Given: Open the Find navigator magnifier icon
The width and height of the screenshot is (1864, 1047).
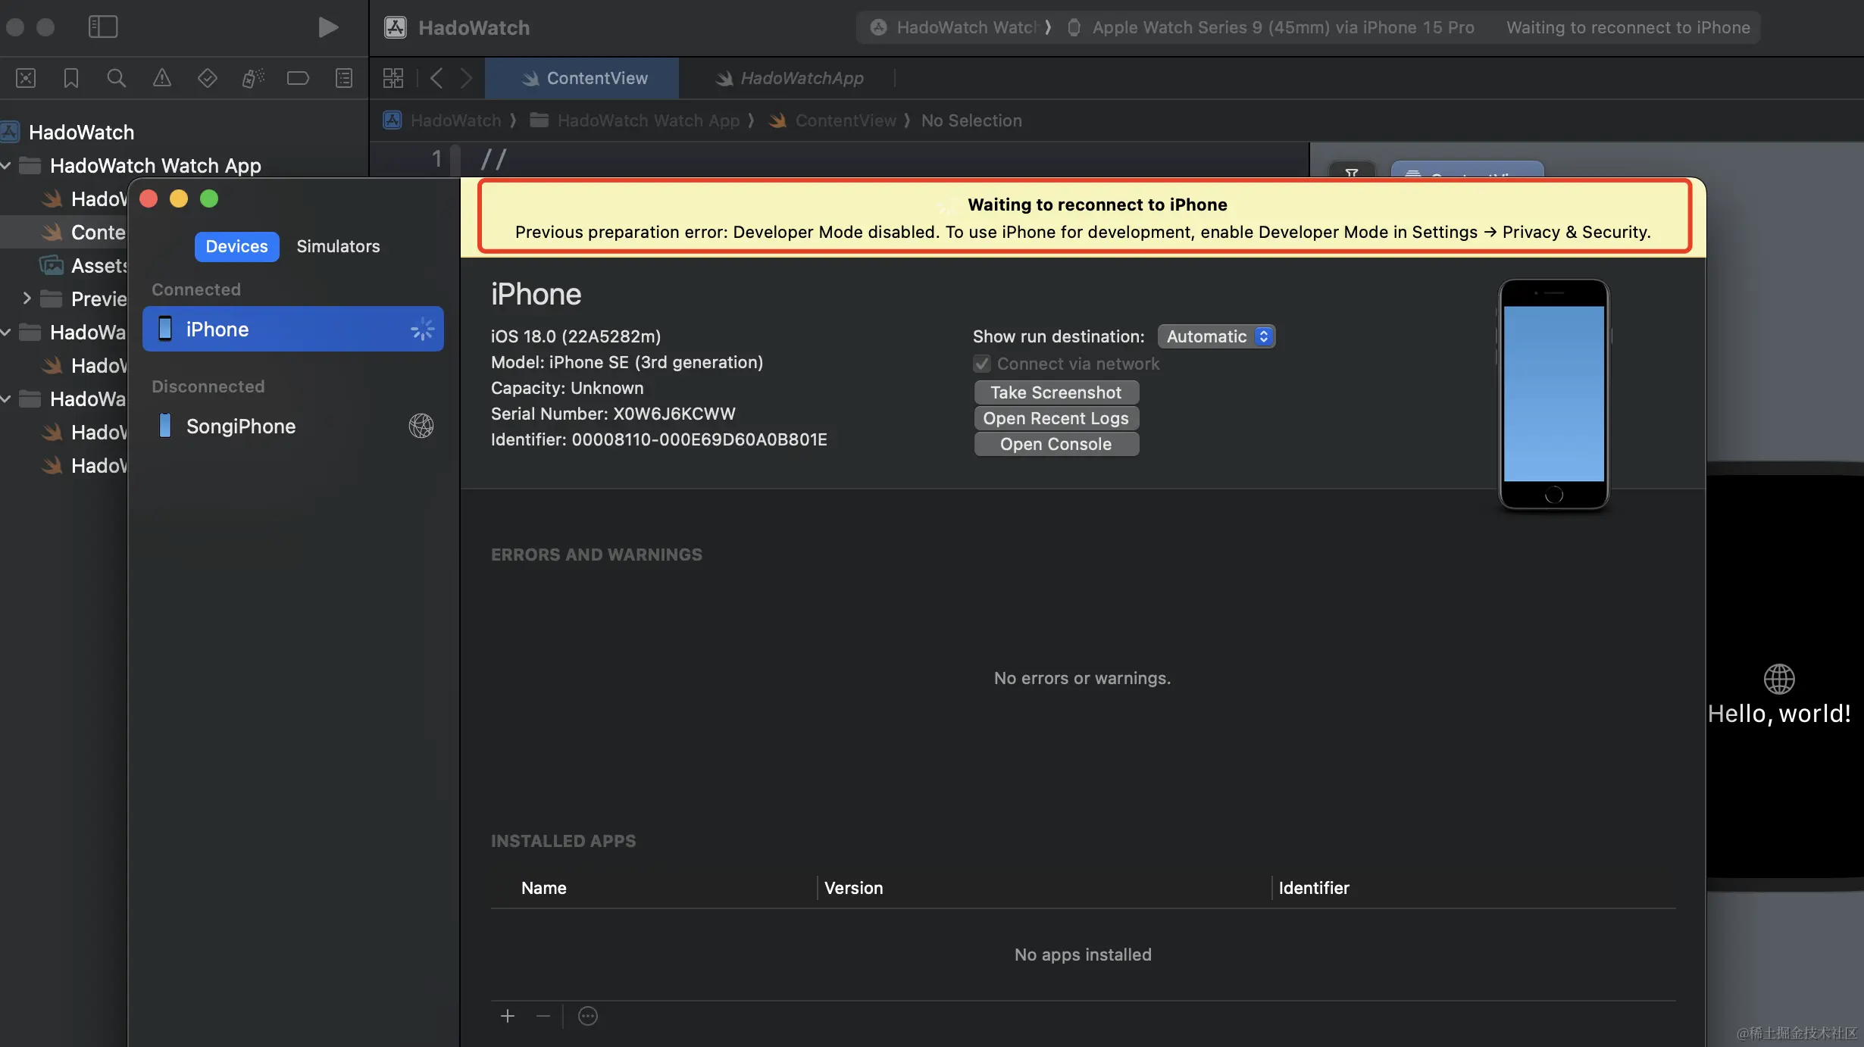Looking at the screenshot, I should (x=116, y=78).
